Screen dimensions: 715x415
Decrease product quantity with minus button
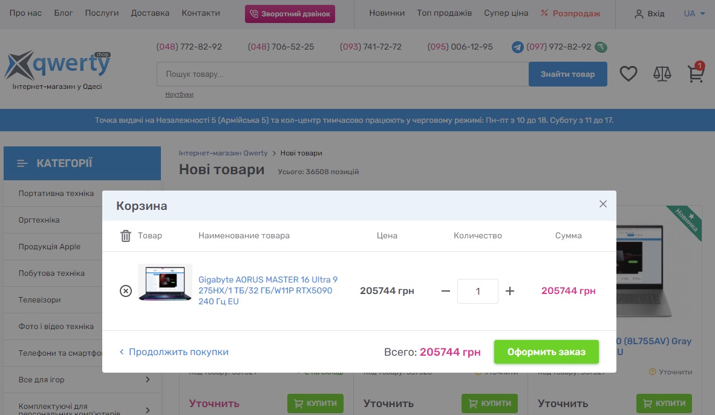(x=446, y=291)
